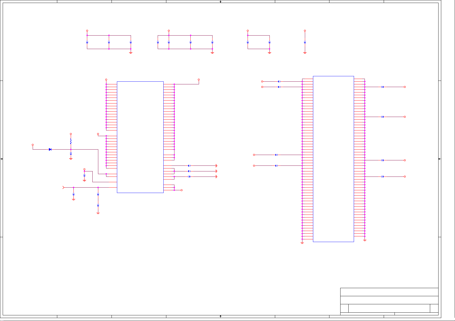Viewport: 455px width, 321px height.
Task: Click the power terminal at the left IC's upper right
Action: 199,80
